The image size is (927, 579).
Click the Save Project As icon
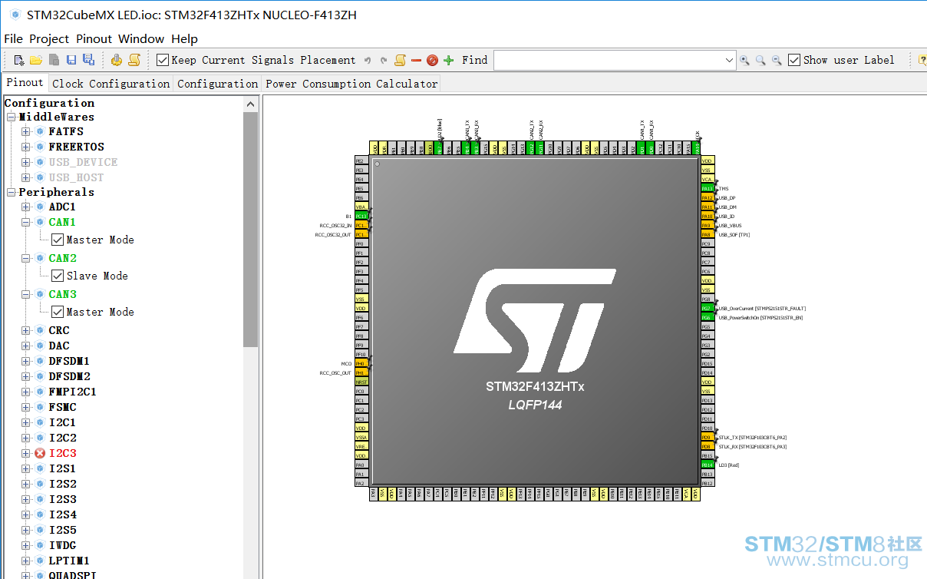88,60
